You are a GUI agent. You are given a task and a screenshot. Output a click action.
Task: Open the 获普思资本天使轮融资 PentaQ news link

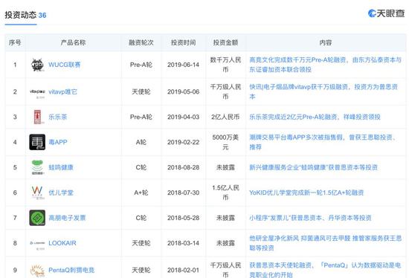[x=325, y=270]
